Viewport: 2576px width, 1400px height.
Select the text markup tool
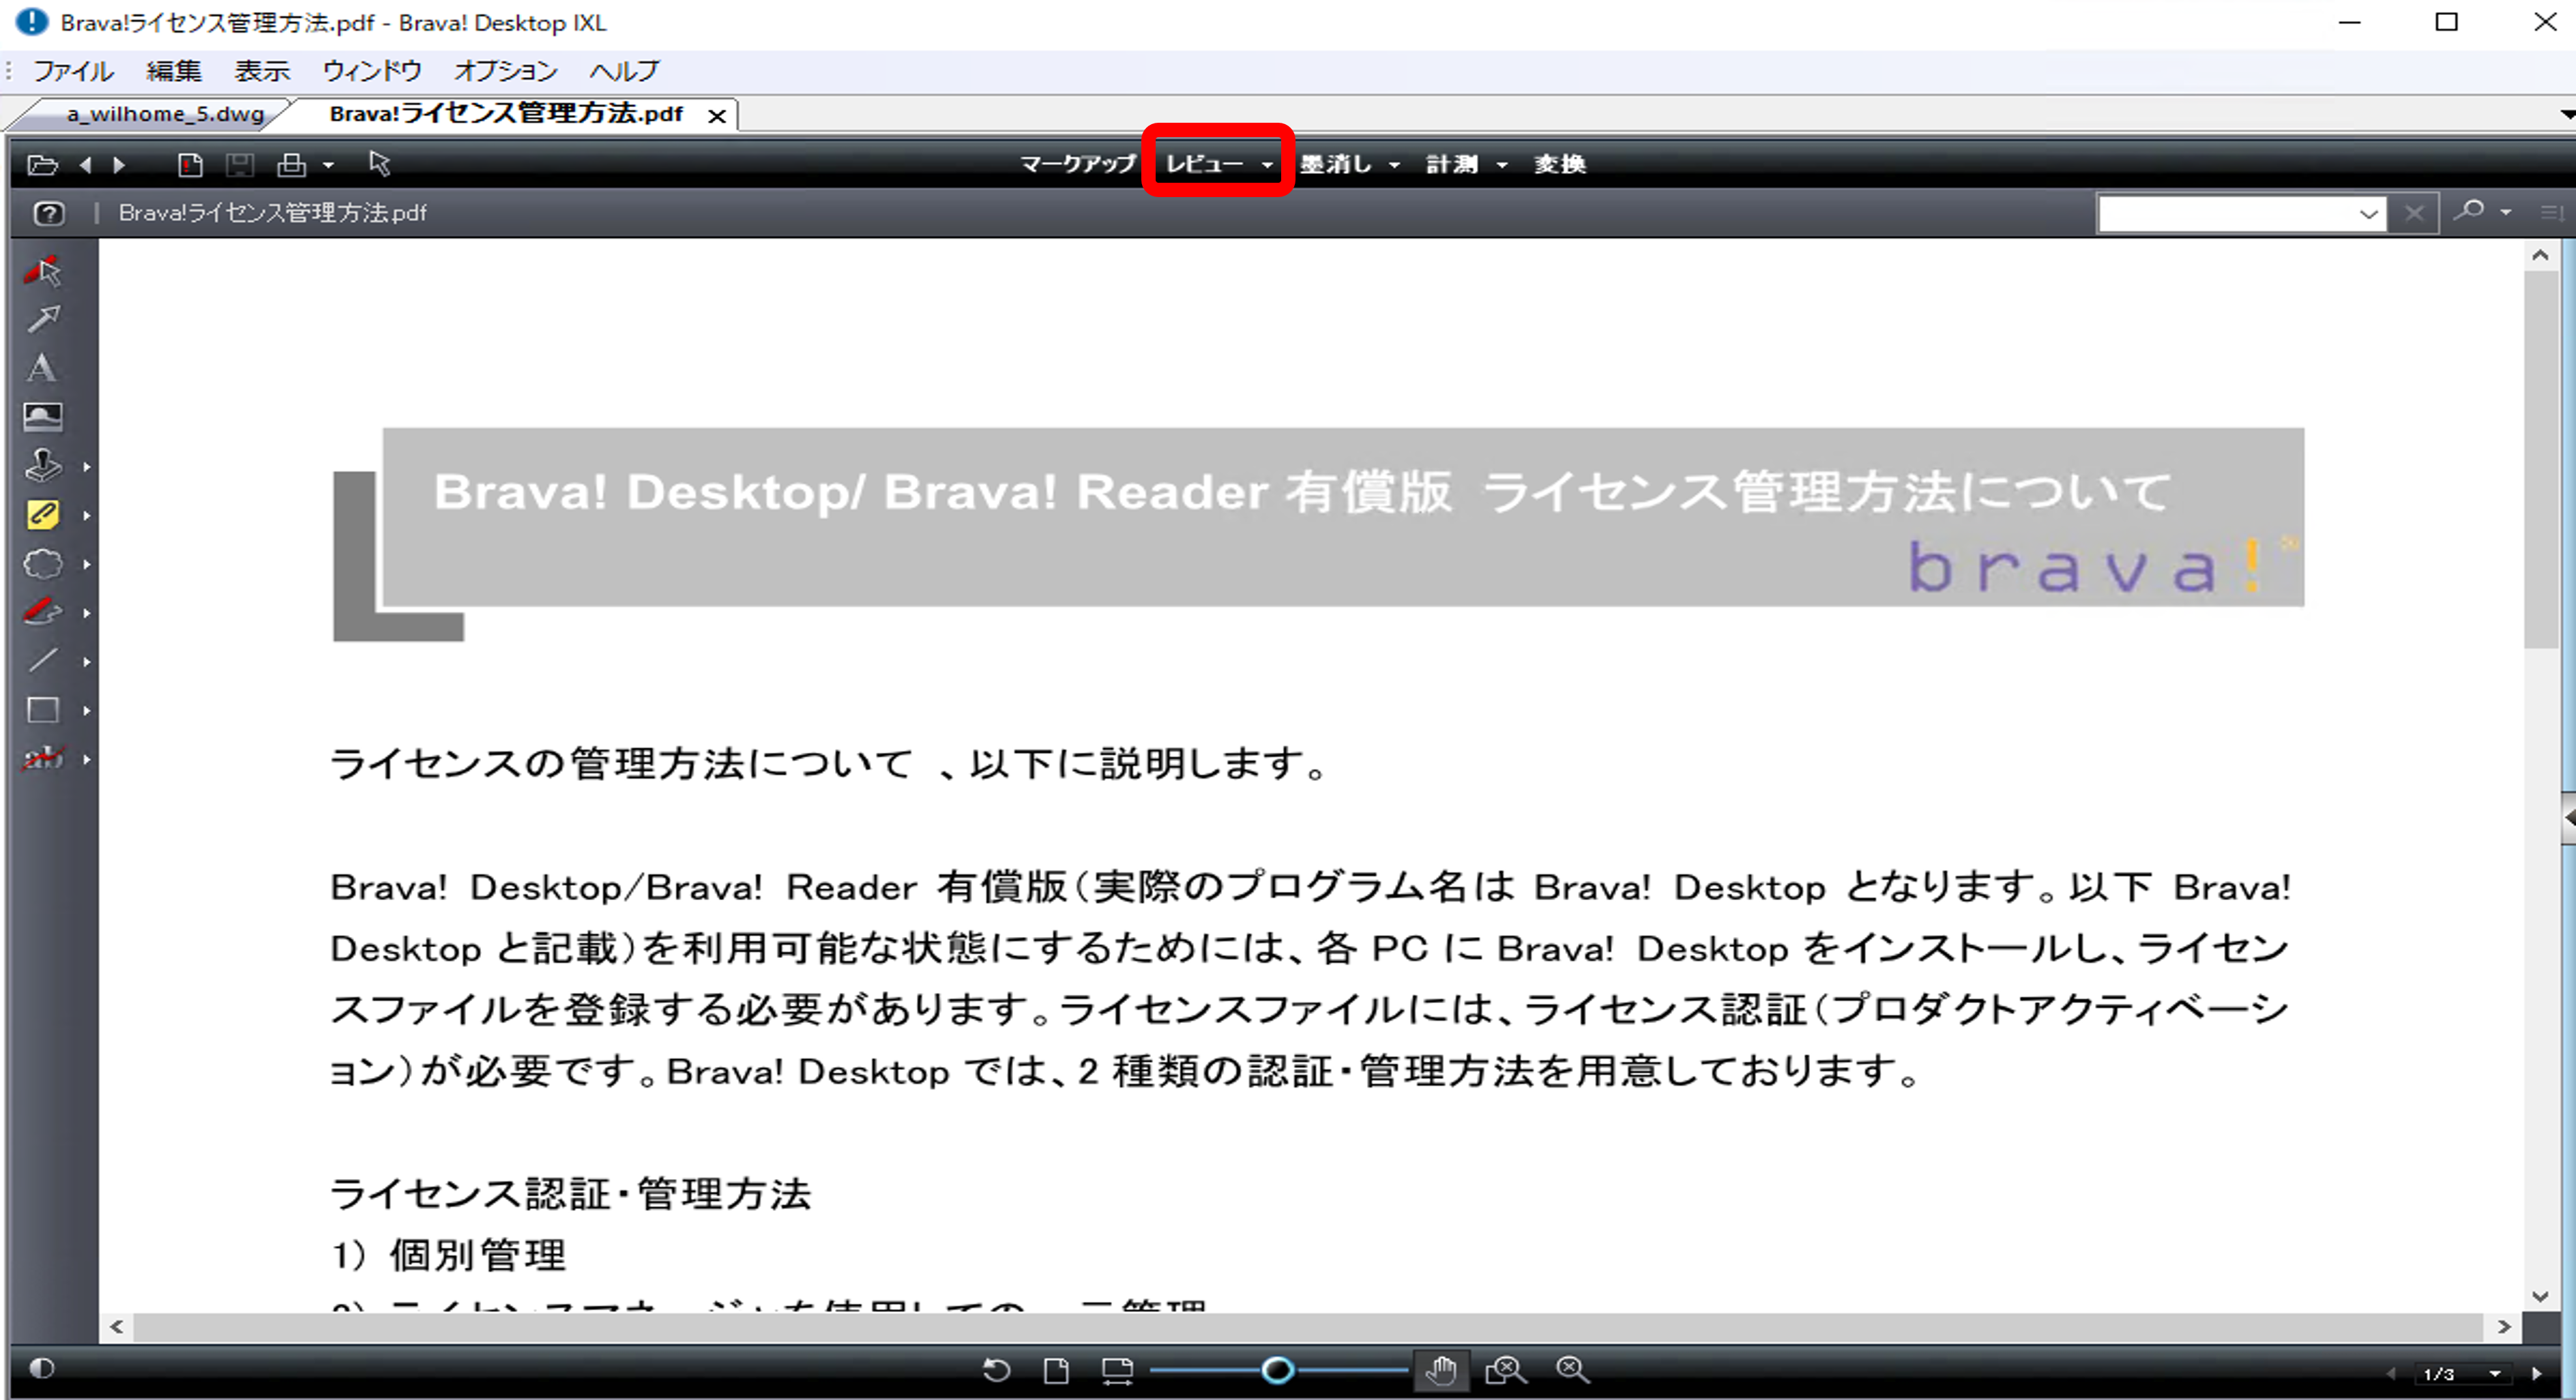42,368
